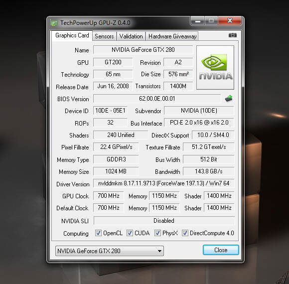Toggle the PhysX checkbox
The image size is (289, 284).
pyautogui.click(x=157, y=233)
